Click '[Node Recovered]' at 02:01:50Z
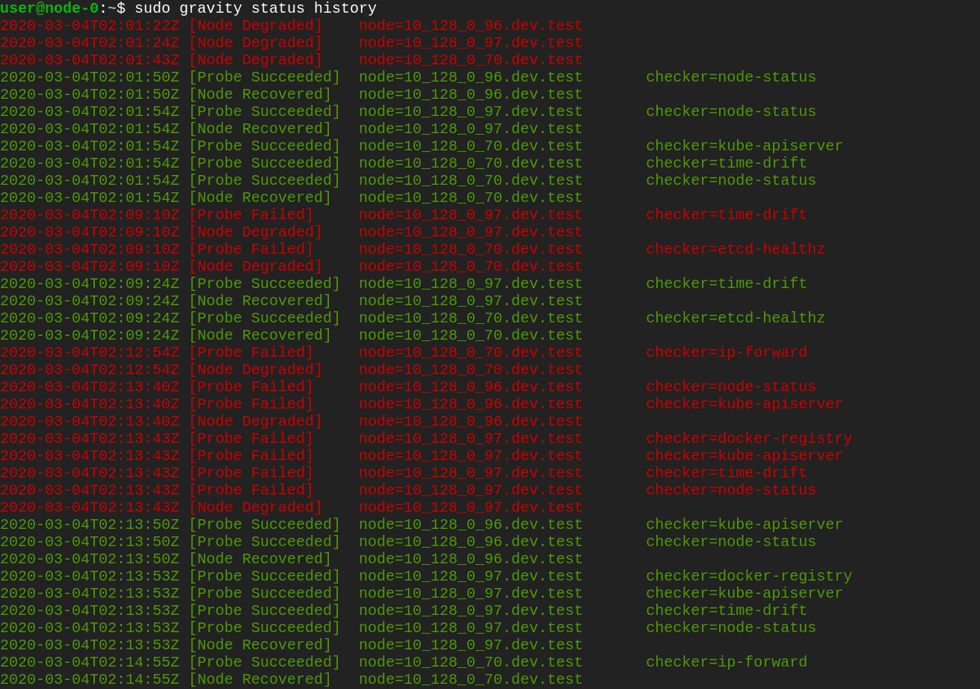980x689 pixels. pyautogui.click(x=260, y=94)
